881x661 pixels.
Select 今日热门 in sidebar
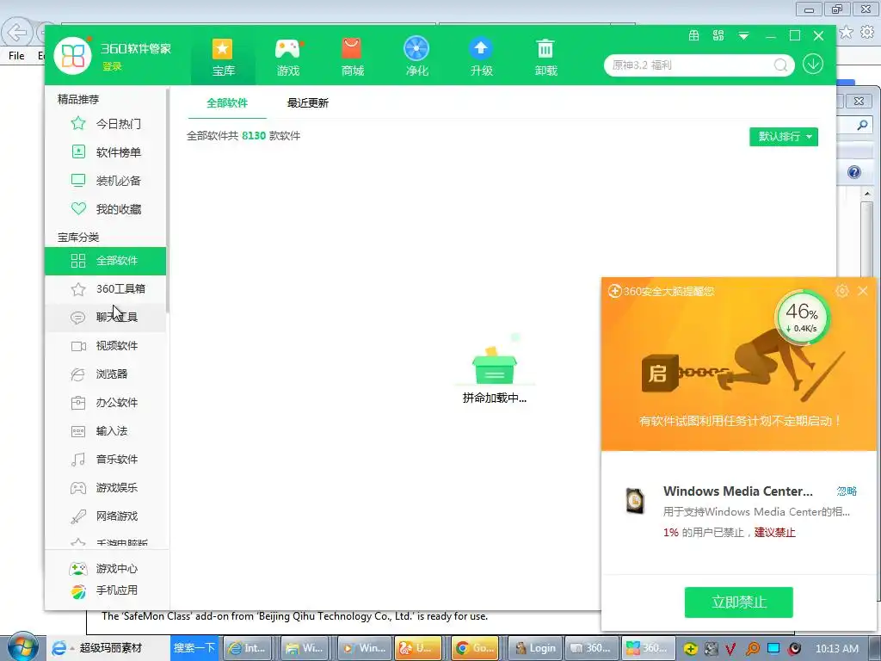106,123
